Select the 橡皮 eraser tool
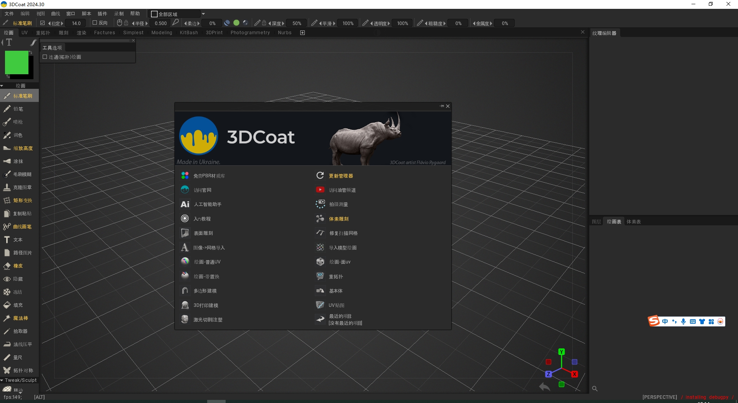The width and height of the screenshot is (738, 403). (x=17, y=266)
